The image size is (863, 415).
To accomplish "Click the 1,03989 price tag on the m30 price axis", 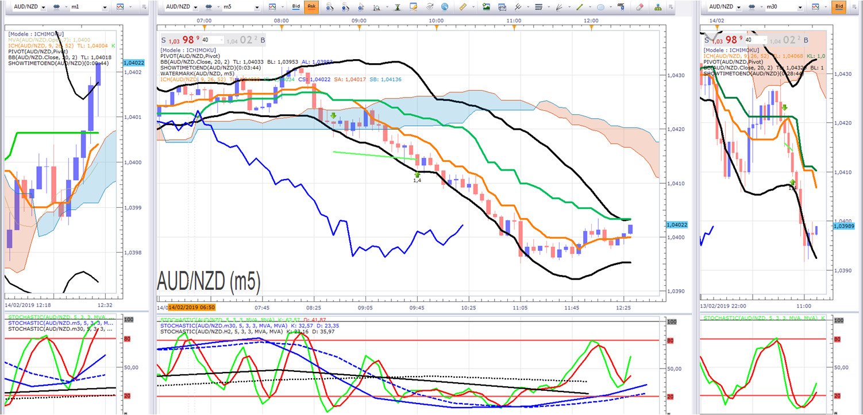I will pos(843,226).
